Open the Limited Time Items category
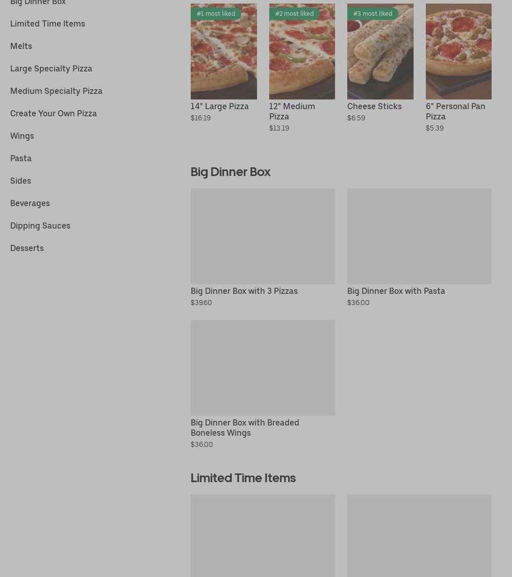Image resolution: width=512 pixels, height=577 pixels. click(47, 23)
